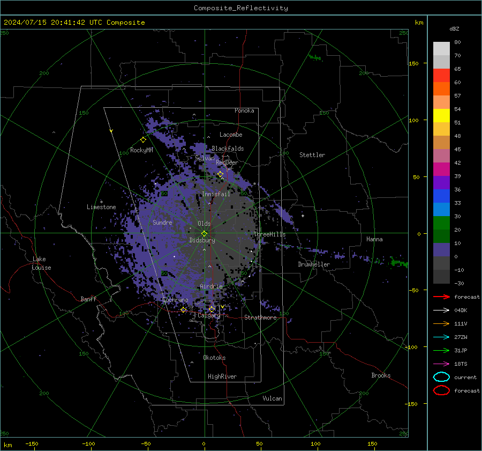Pick the indigo 0-10 dBZ swatch
This screenshot has height=451, width=482.
click(x=441, y=250)
